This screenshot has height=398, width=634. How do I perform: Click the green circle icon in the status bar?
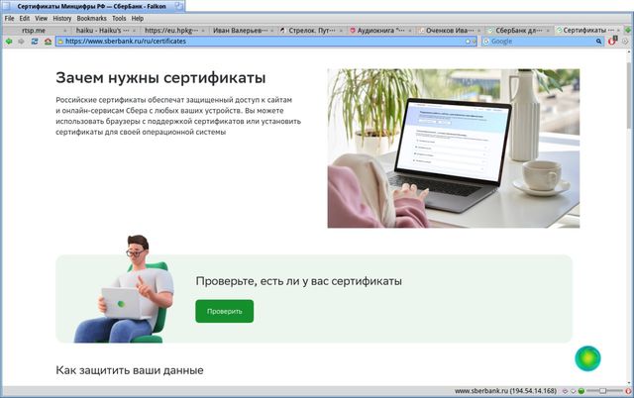coord(581,391)
